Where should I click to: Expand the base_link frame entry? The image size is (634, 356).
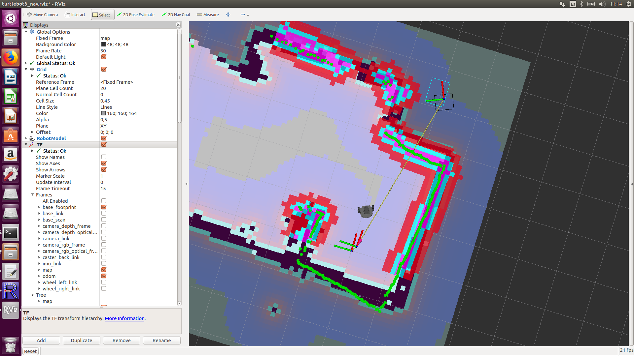coord(39,214)
